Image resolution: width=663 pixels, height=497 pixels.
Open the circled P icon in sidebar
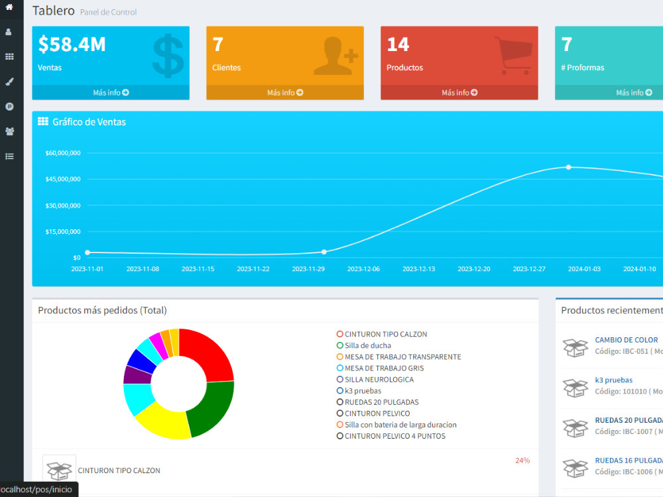point(9,107)
